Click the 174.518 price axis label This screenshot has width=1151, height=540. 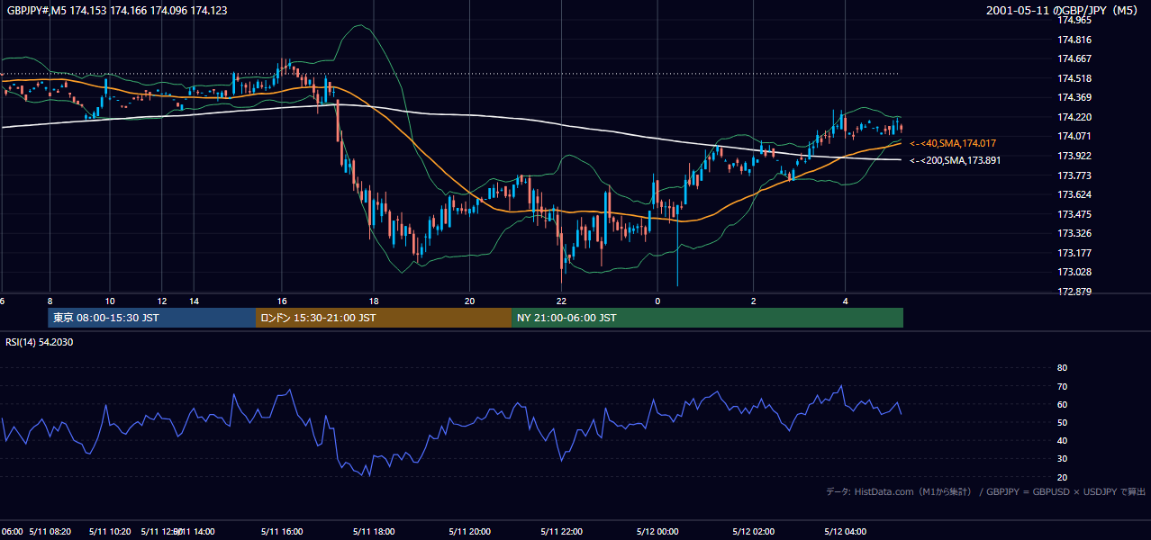pos(1075,78)
